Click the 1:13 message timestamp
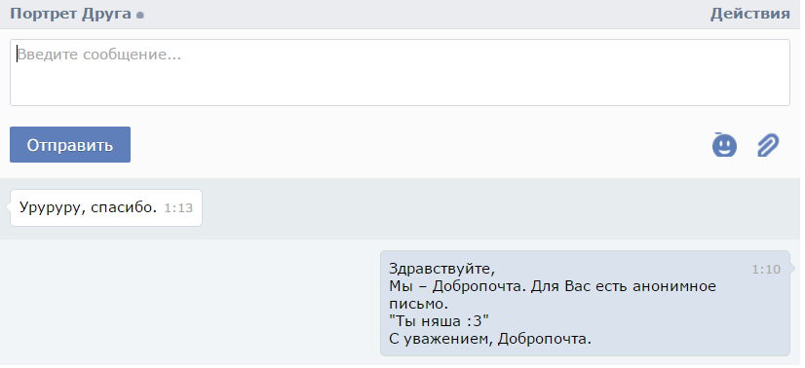The width and height of the screenshot is (805, 368). pos(178,208)
